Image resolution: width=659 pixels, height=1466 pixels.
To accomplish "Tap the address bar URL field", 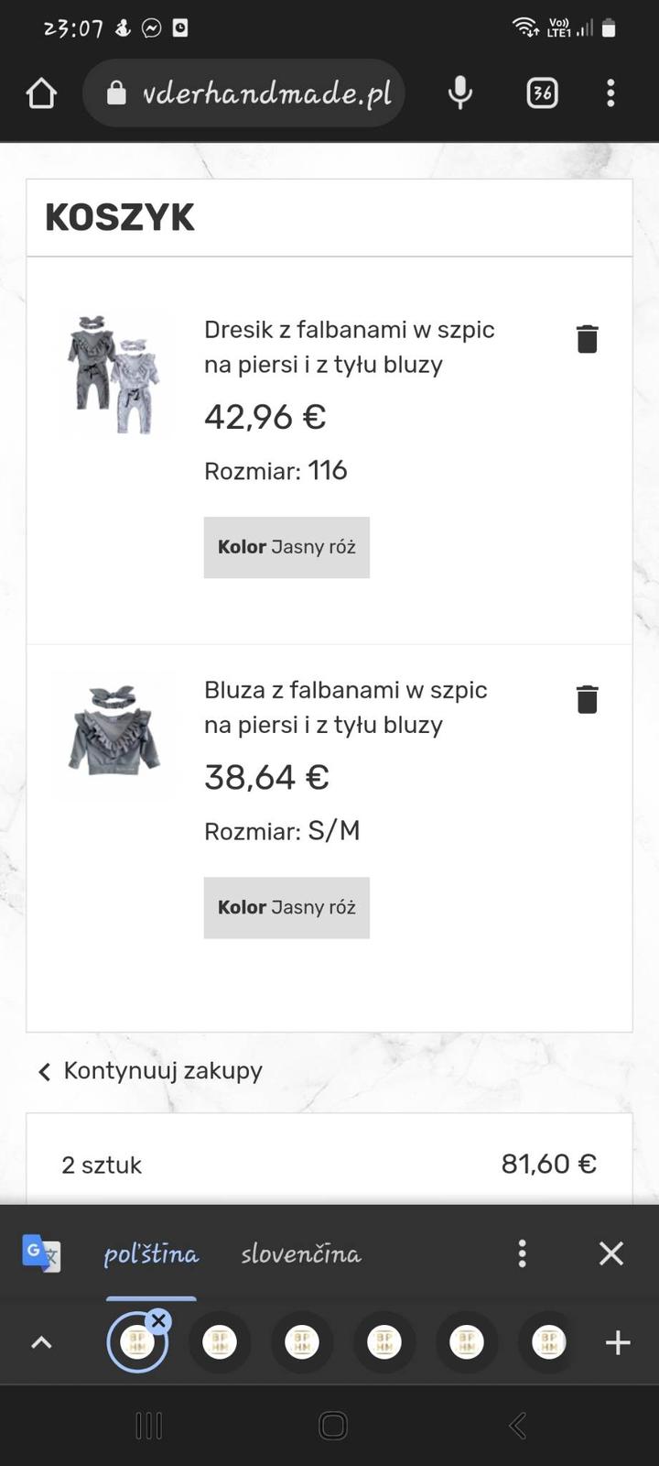I will [x=265, y=93].
